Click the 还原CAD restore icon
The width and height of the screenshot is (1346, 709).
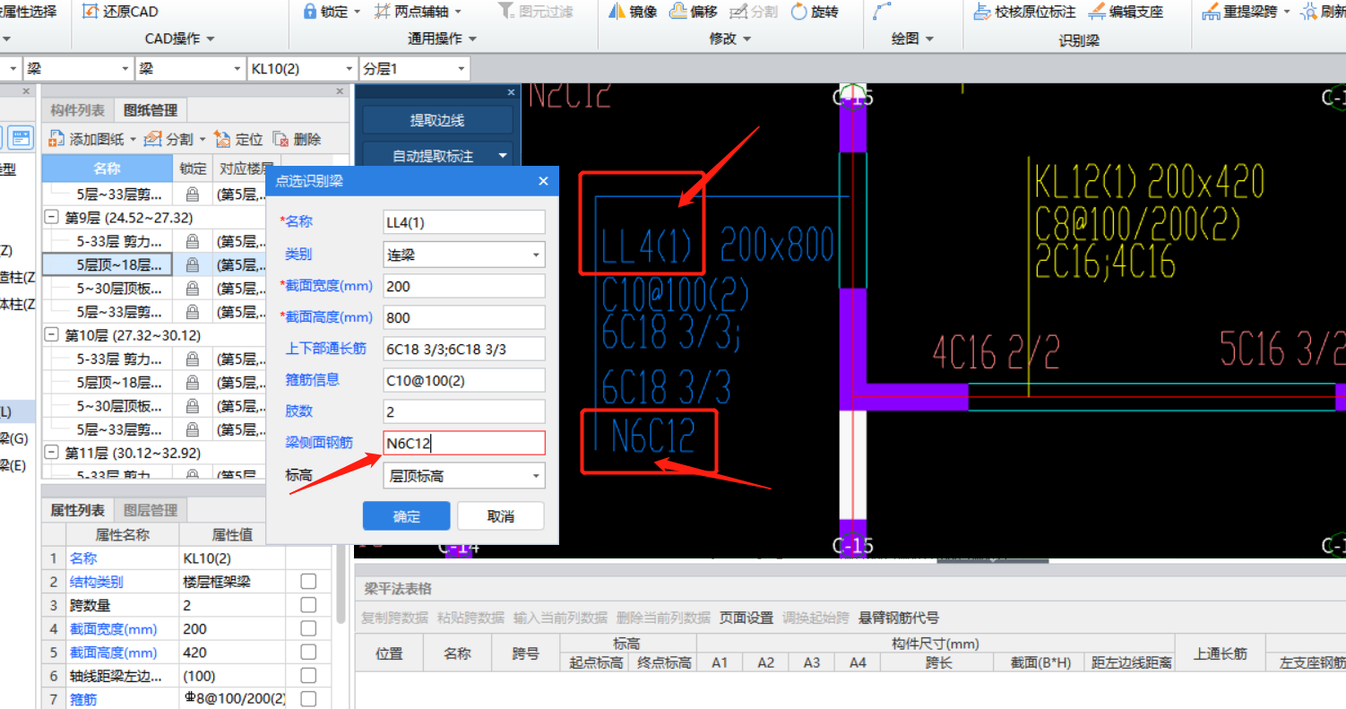click(91, 12)
